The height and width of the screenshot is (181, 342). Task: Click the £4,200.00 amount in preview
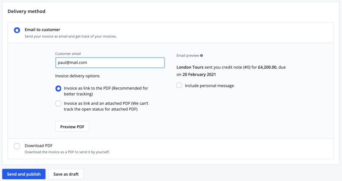267,67
